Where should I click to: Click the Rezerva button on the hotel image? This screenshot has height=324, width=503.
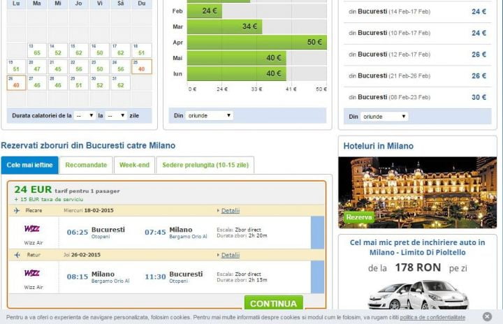pos(359,217)
